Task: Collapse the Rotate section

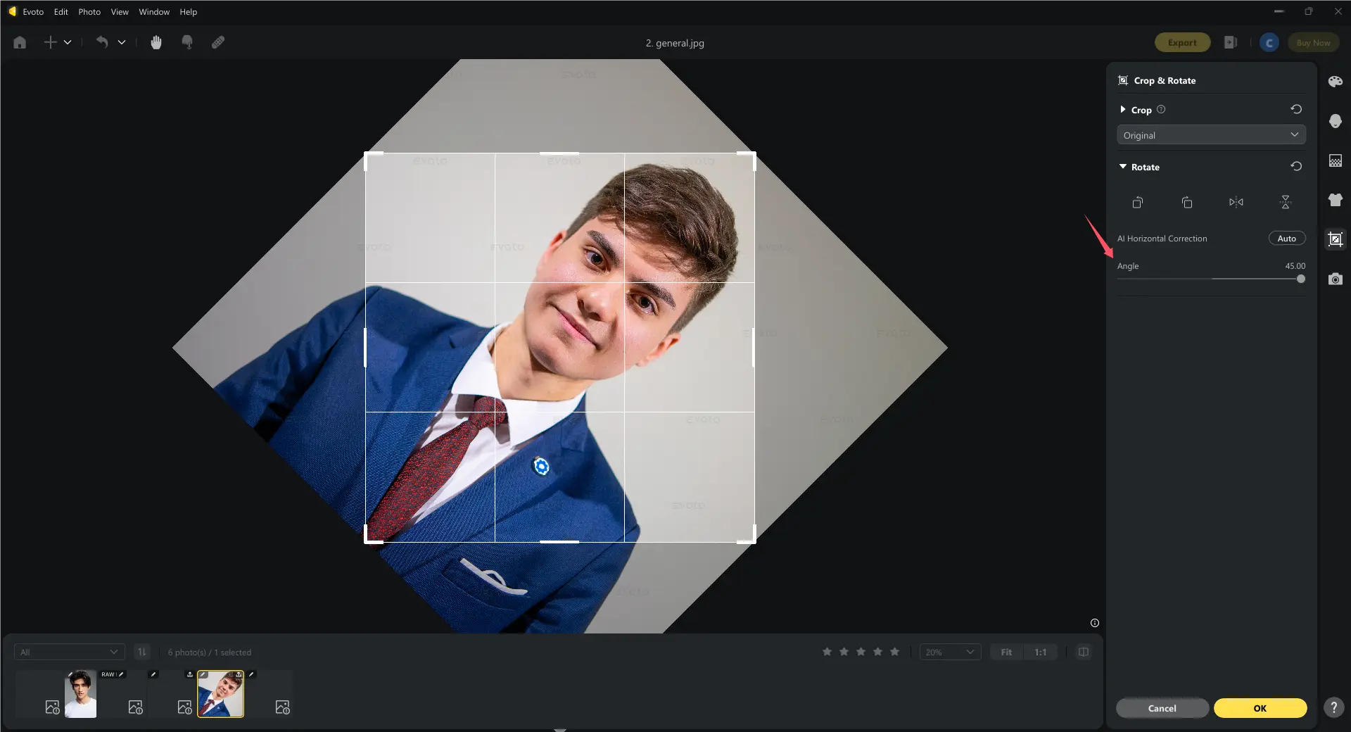Action: pyautogui.click(x=1123, y=167)
